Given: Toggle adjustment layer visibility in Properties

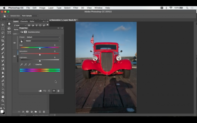Looking at the screenshot, I should click(54, 91).
